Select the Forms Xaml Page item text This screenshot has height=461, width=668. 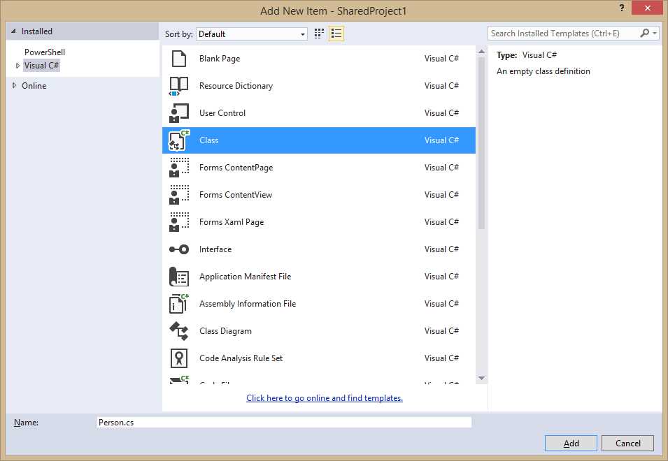click(x=232, y=222)
